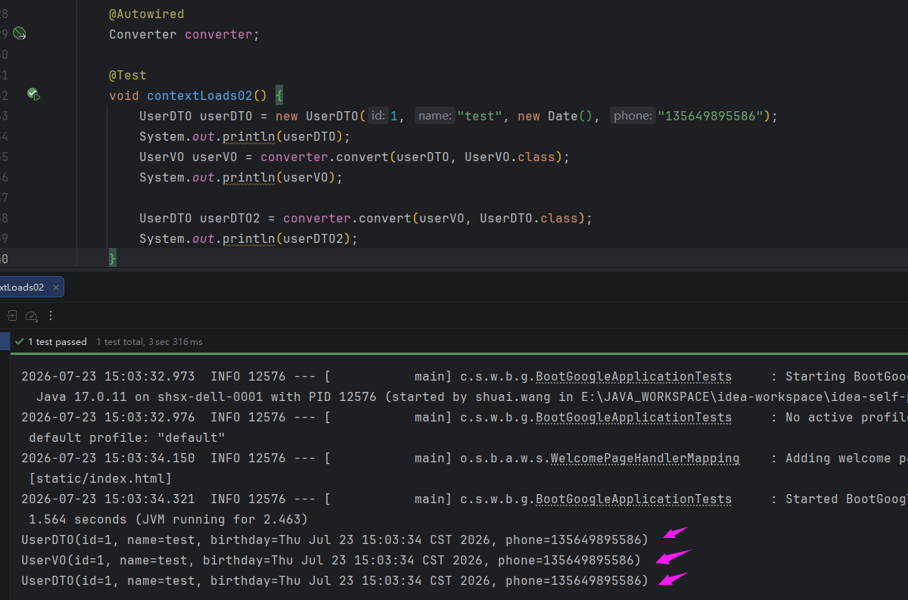908x600 pixels.
Task: Click the '1 test passed' status text
Action: tap(58, 342)
